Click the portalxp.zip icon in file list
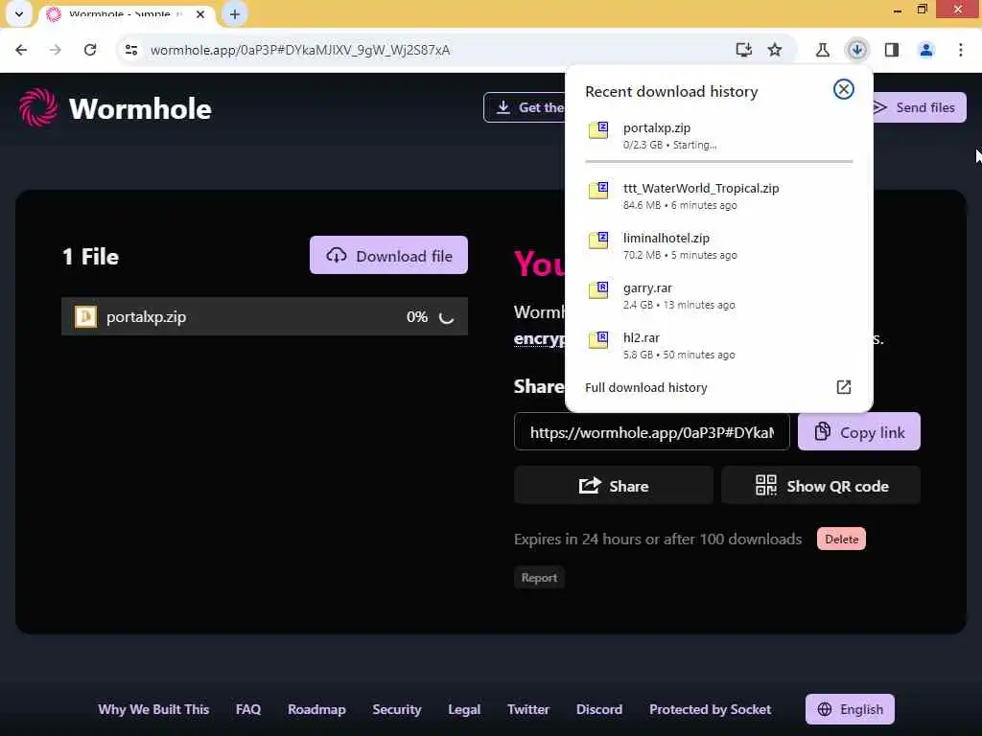This screenshot has width=982, height=736. (x=85, y=316)
